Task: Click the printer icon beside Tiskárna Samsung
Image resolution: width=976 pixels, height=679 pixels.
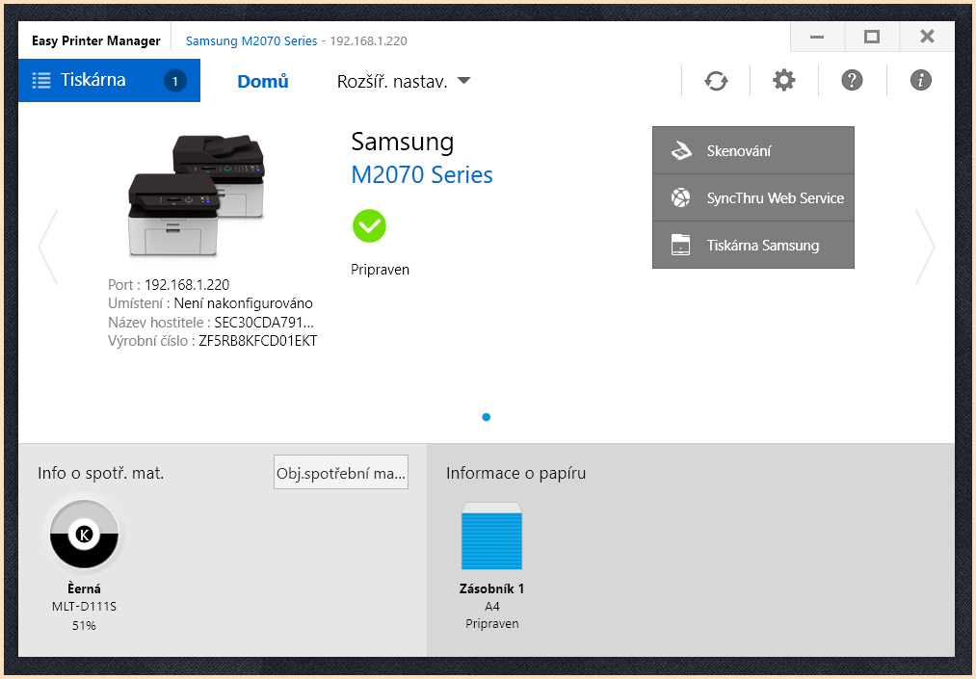Action: click(681, 246)
